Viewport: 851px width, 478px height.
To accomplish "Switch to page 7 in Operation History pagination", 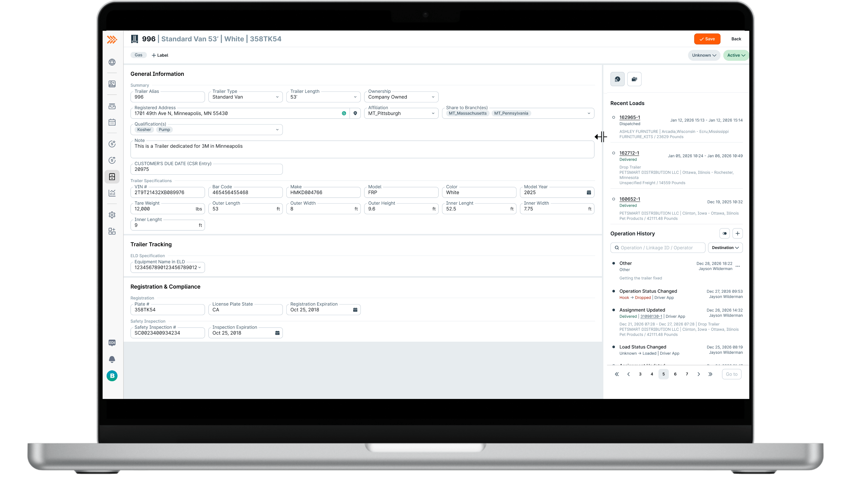I will coord(687,374).
